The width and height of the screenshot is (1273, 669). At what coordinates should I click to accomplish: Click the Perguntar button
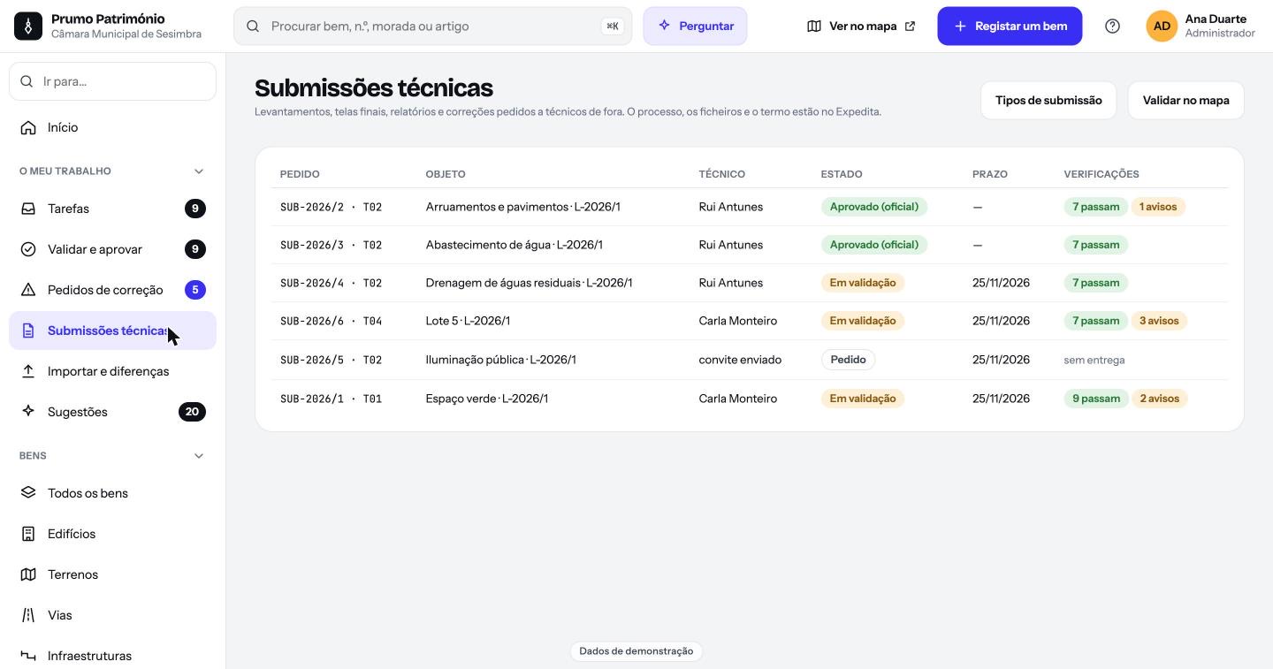pos(696,27)
